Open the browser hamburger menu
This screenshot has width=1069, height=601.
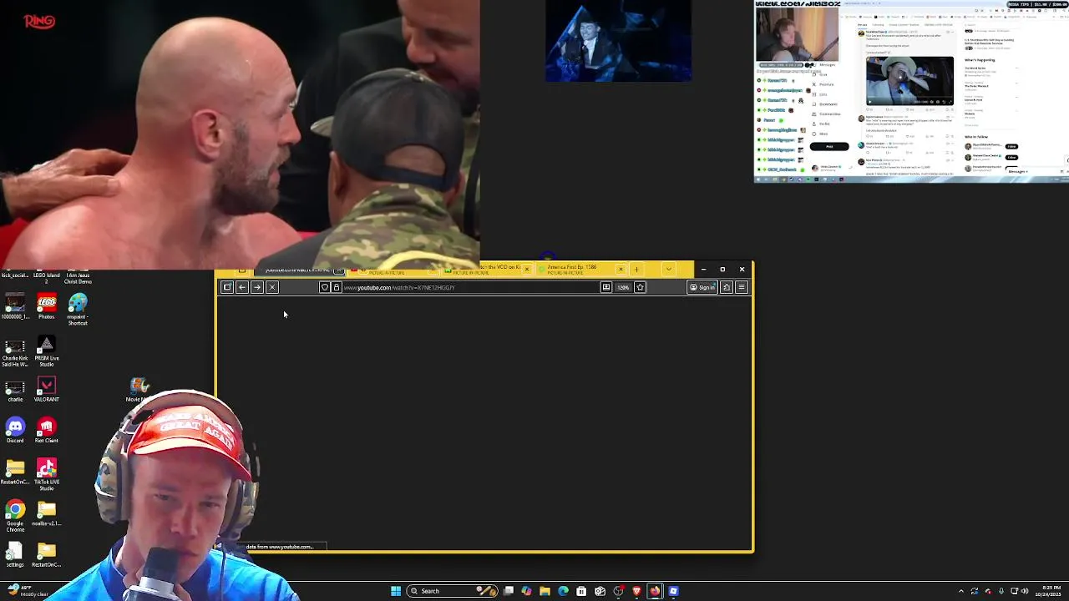742,287
